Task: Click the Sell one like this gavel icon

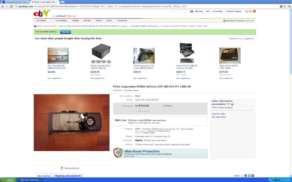Action: 62,168
